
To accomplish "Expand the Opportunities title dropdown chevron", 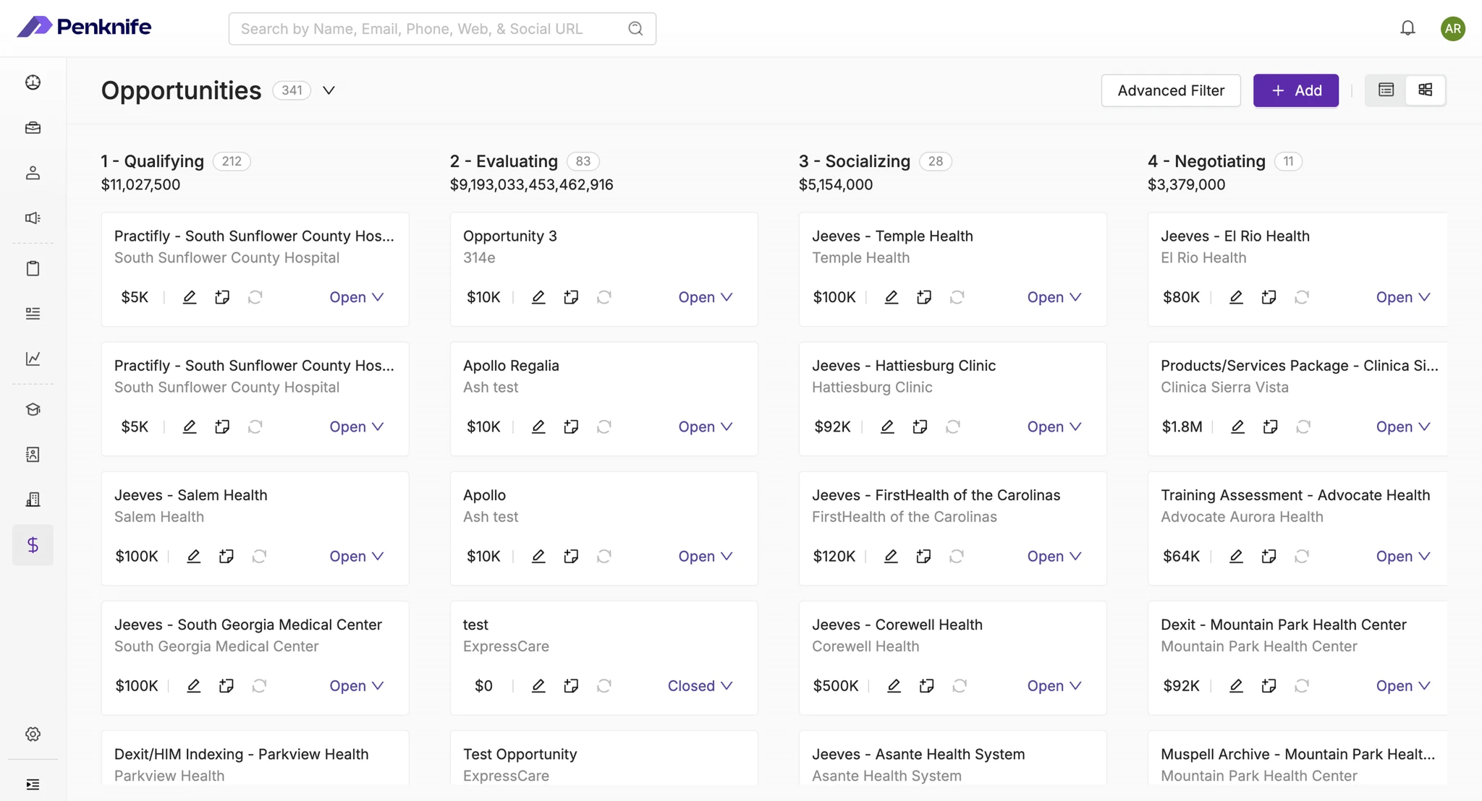I will 329,90.
